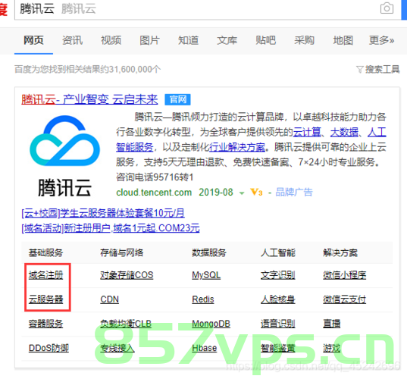Open the MongoDB link

[211, 324]
